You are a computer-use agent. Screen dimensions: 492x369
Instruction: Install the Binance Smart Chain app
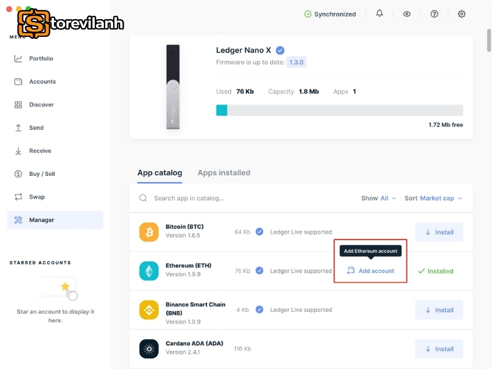click(438, 310)
